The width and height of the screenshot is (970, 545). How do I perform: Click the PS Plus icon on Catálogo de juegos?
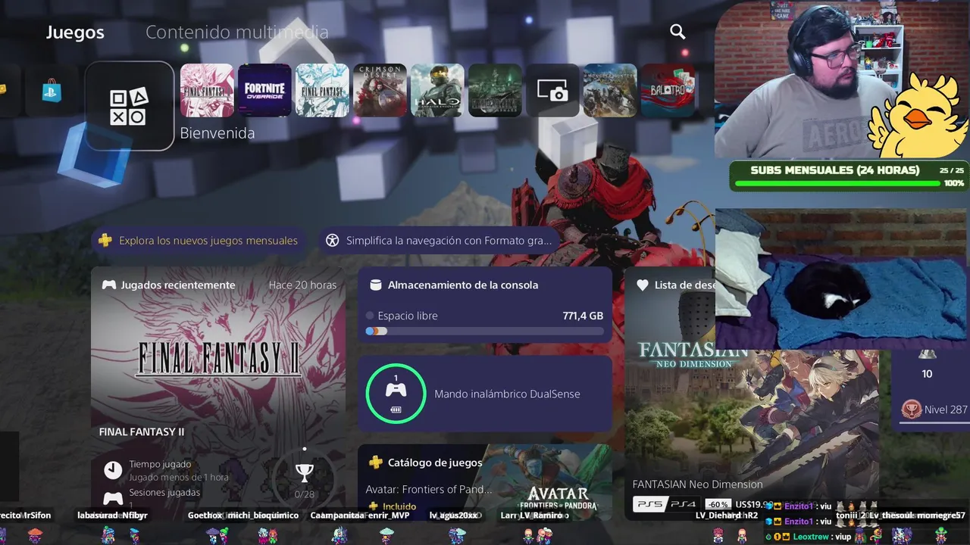375,462
